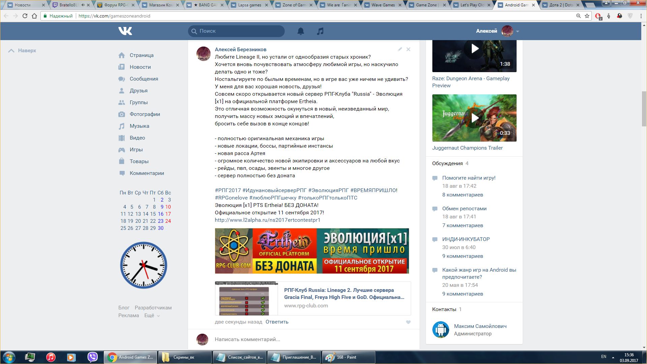Open the Windows Start menu
This screenshot has width=647, height=364.
tap(9, 357)
